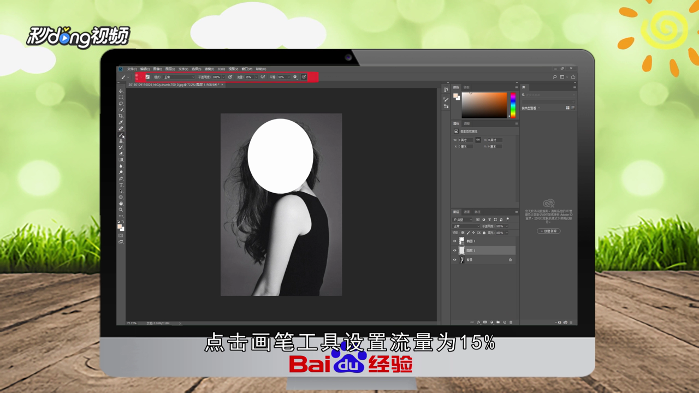Screen dimensions: 699x393
Task: Select the Healing Brush tool
Action: coord(121,128)
